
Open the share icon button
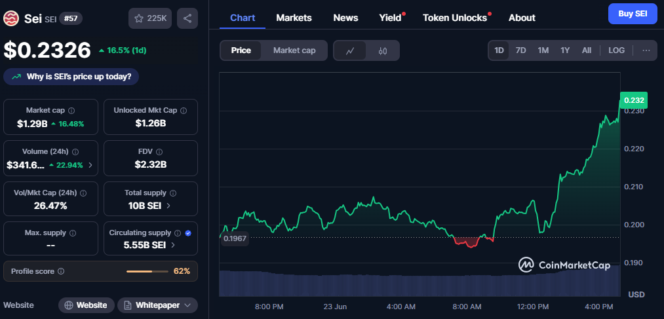coord(187,18)
